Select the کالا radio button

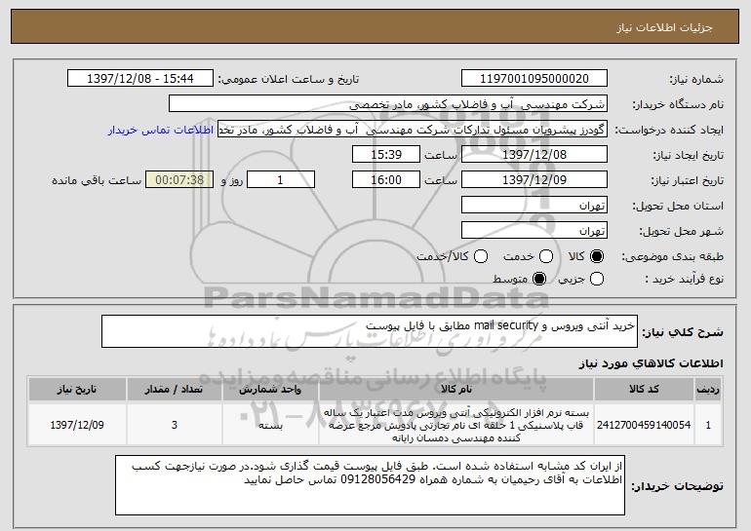(x=596, y=256)
